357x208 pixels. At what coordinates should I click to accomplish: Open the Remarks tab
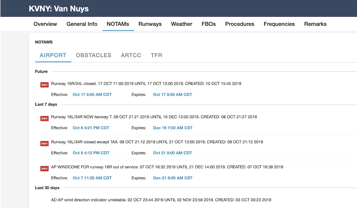pyautogui.click(x=315, y=24)
